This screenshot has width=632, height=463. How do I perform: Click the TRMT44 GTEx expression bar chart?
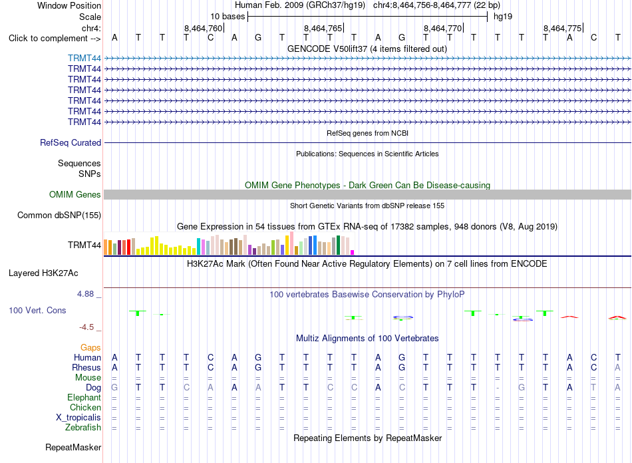point(229,243)
